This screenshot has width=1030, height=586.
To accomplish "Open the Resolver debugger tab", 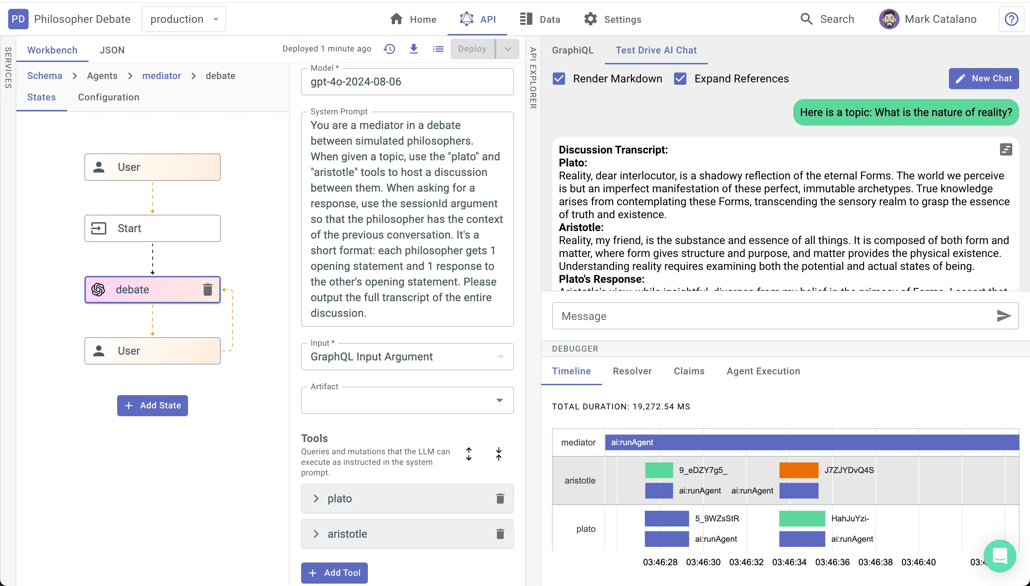I will click(x=632, y=371).
